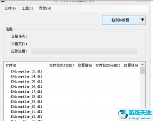This screenshot has width=153, height=121.
Task: Open the 文件(F) menu
Action: pos(10,8)
